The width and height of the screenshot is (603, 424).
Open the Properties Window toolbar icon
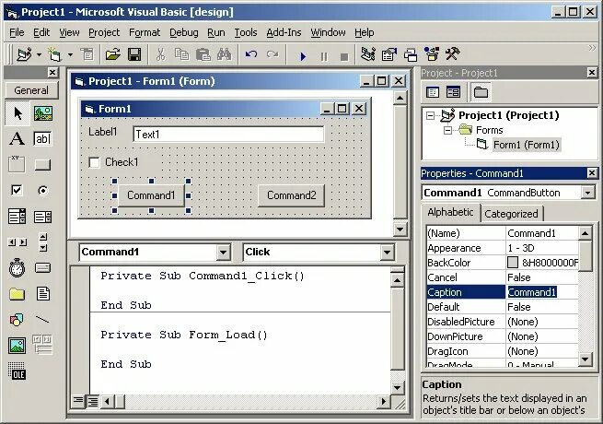[x=388, y=54]
